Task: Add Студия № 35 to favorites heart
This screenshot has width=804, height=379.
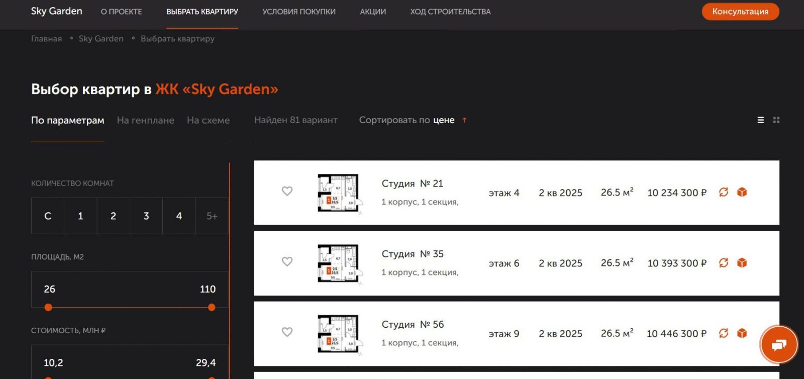Action: coord(287,261)
